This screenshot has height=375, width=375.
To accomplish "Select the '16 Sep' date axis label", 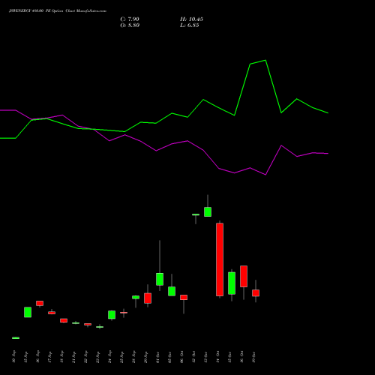I will (x=37, y=357).
